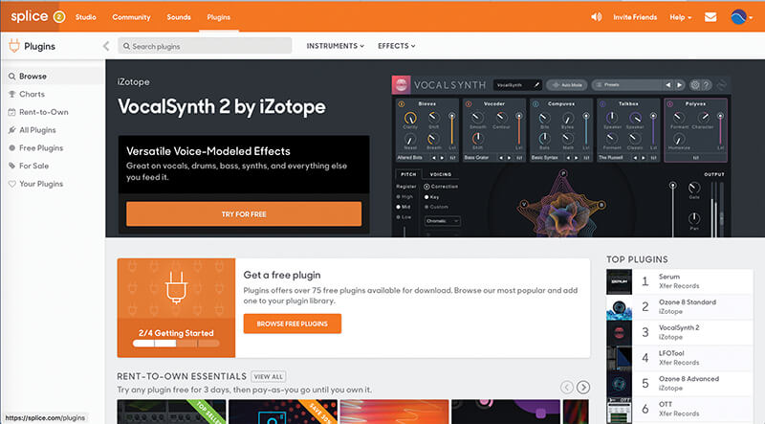Open Free Plugins in the sidebar
765x424 pixels.
(x=41, y=148)
